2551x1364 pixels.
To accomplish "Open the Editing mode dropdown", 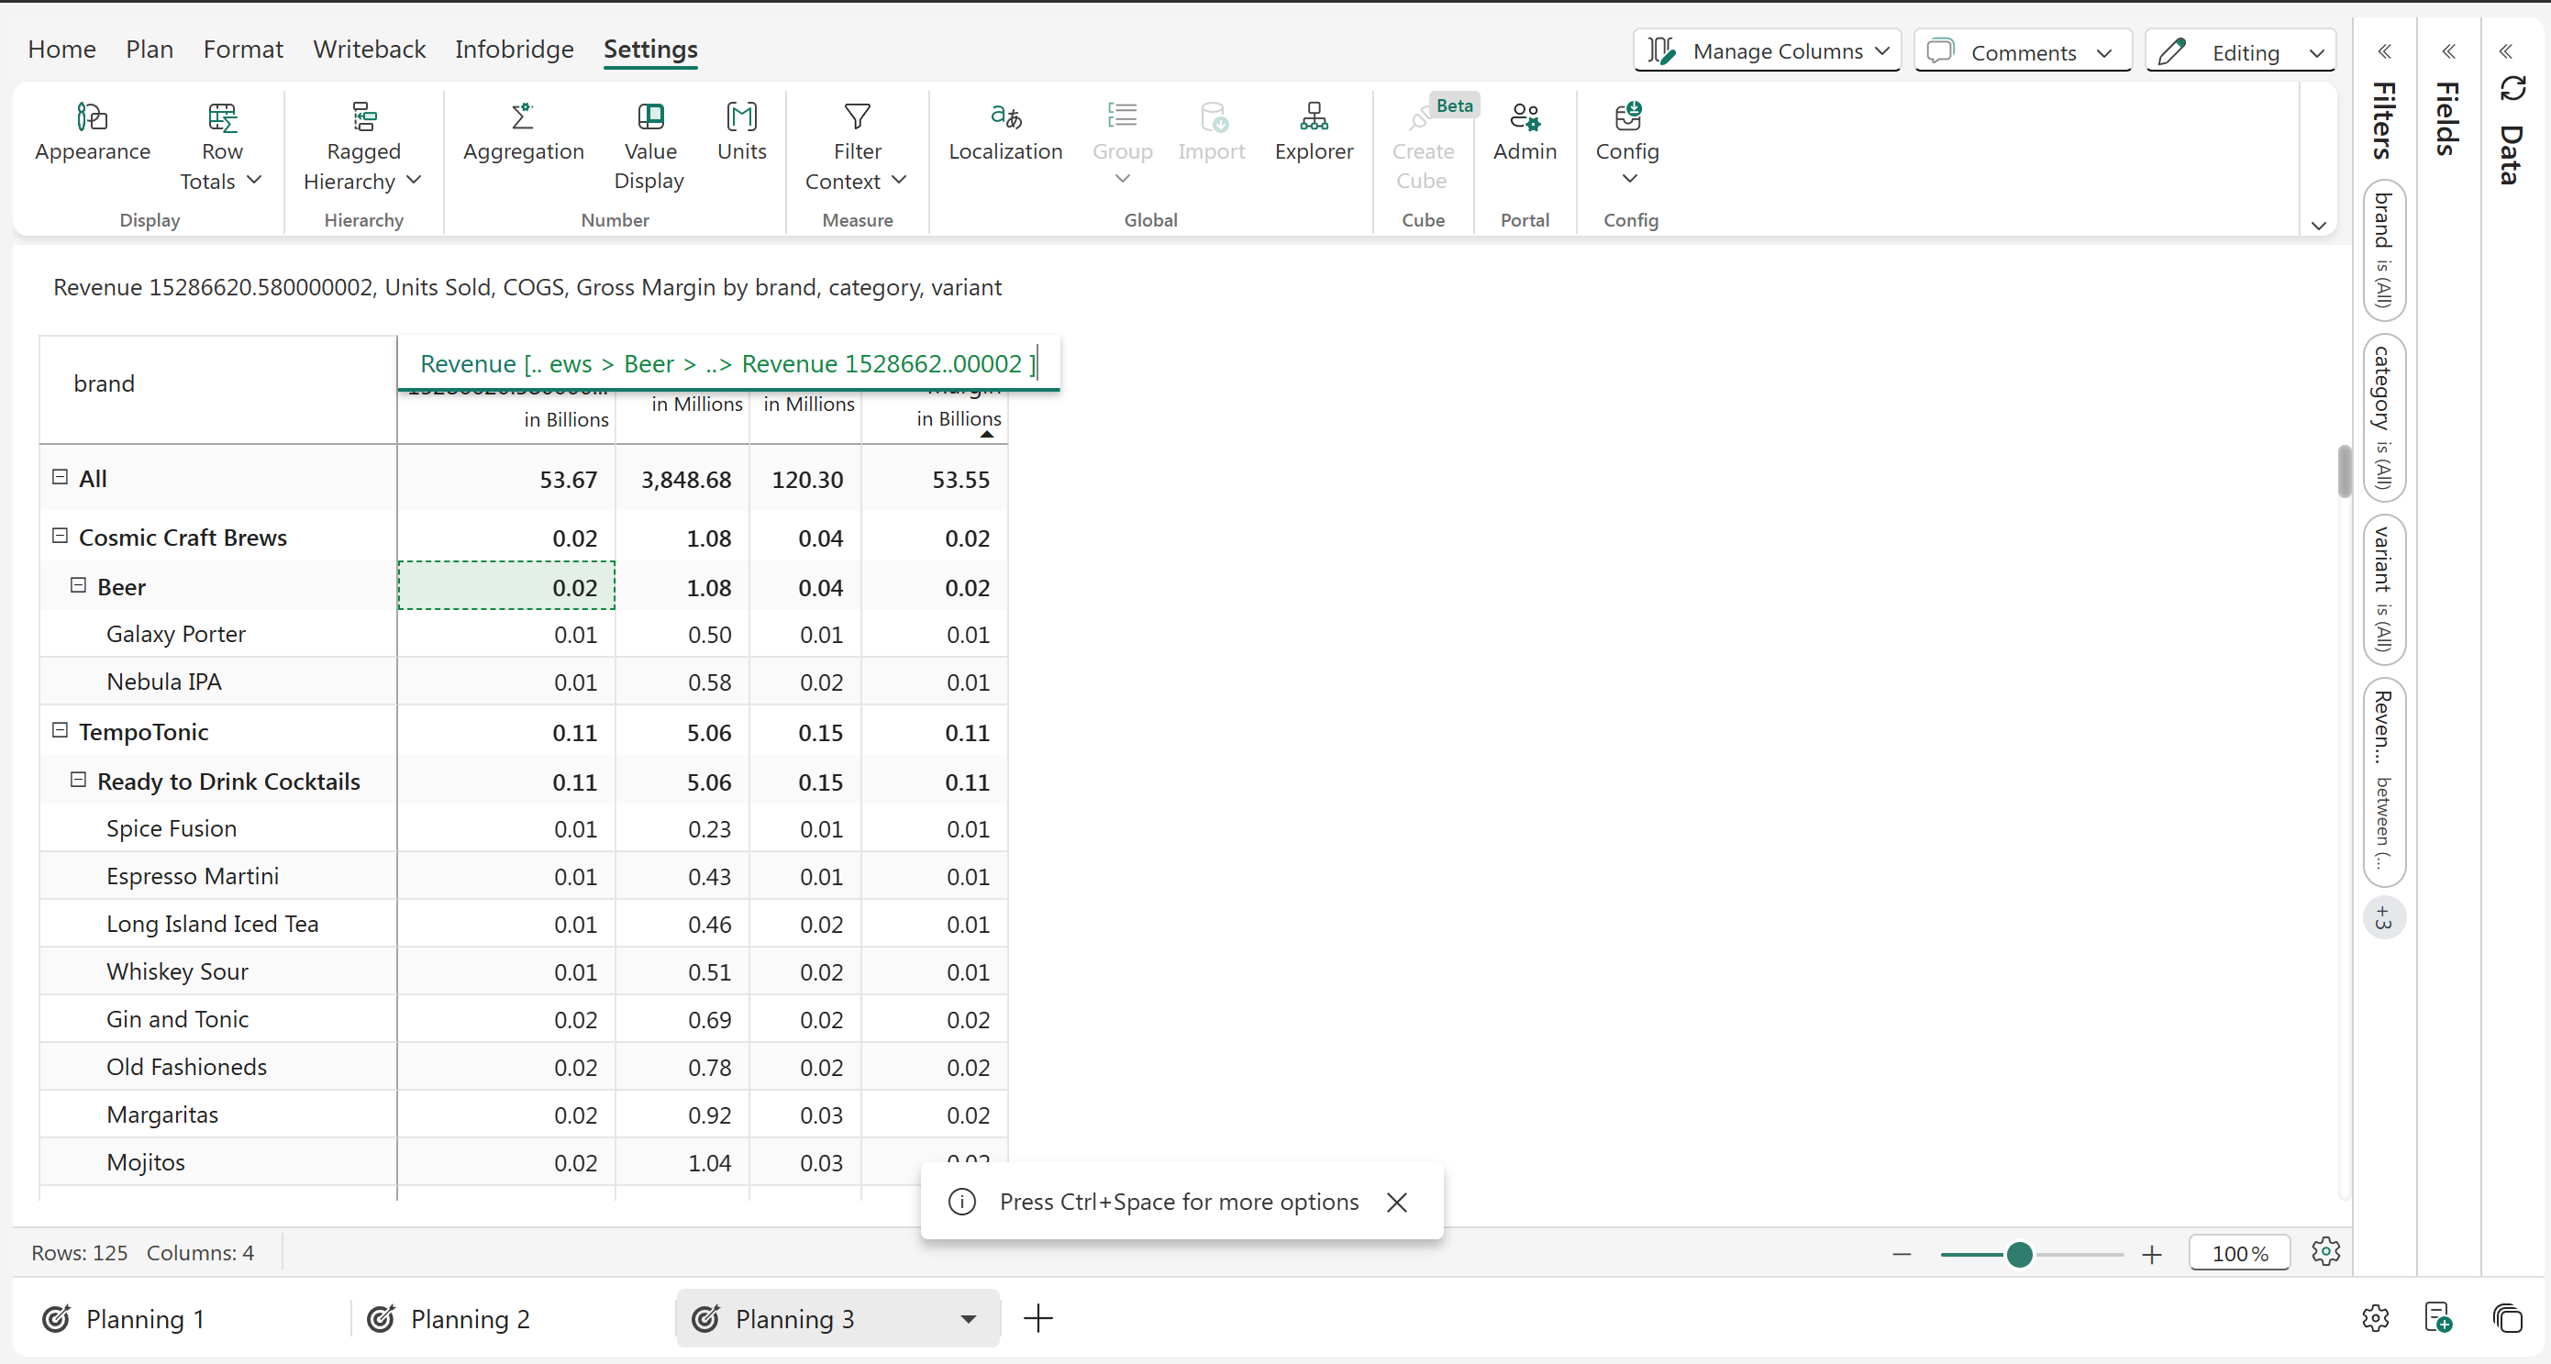I will pos(2240,51).
